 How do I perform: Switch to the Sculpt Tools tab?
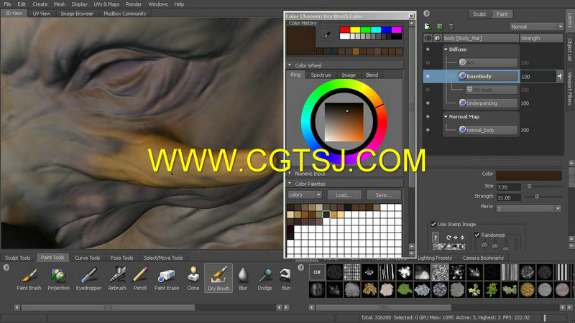pos(18,258)
